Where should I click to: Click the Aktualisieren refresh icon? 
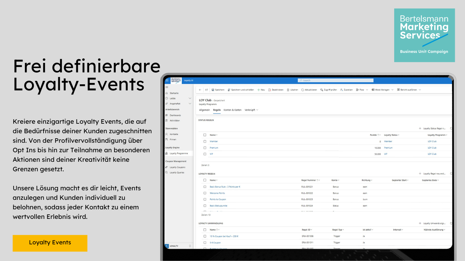tap(303, 90)
